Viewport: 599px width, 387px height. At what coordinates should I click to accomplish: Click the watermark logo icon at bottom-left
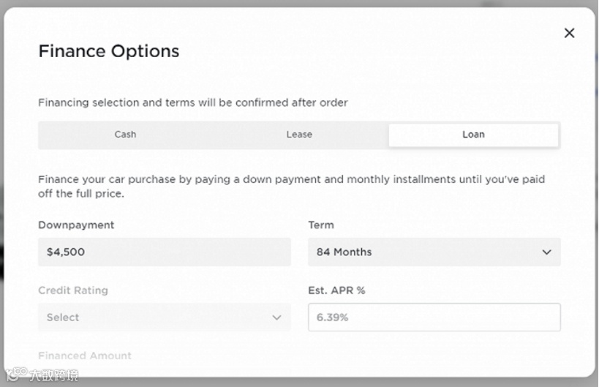click(15, 375)
